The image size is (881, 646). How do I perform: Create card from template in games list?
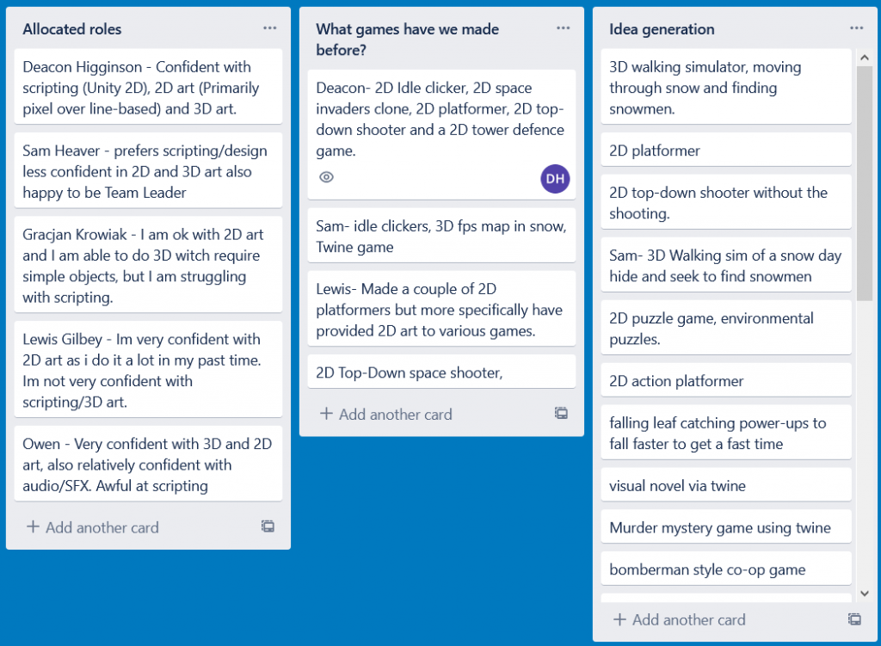pyautogui.click(x=561, y=414)
